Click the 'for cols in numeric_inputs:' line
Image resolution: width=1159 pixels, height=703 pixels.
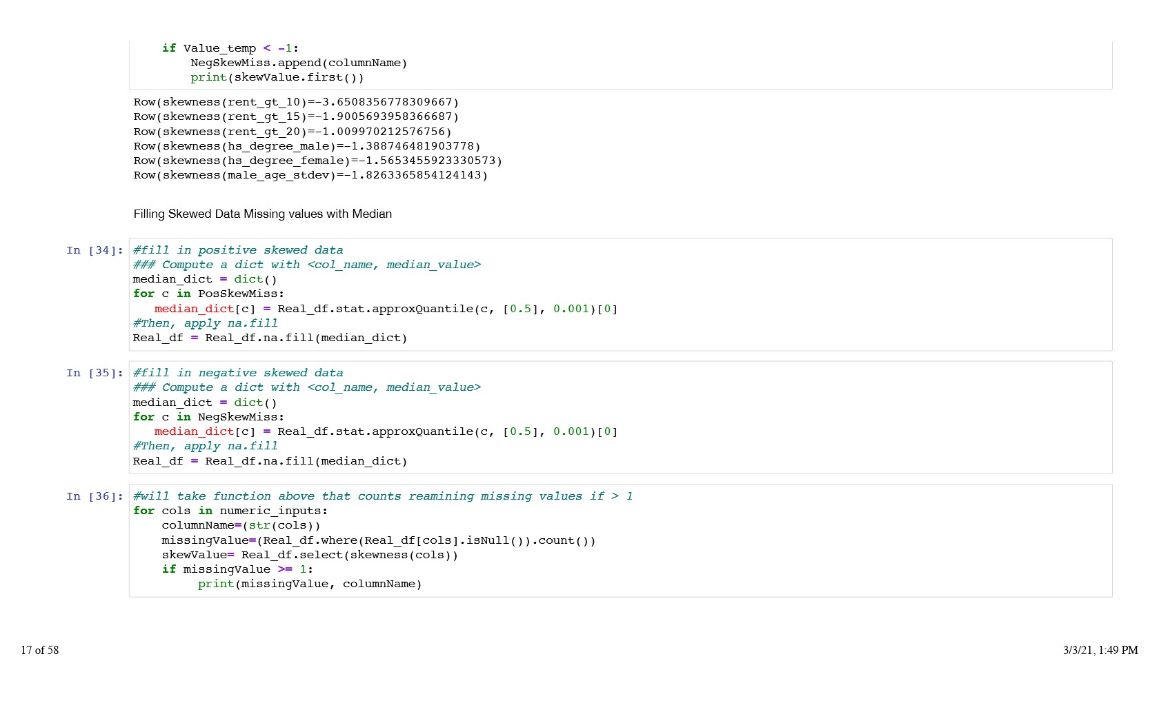point(230,511)
